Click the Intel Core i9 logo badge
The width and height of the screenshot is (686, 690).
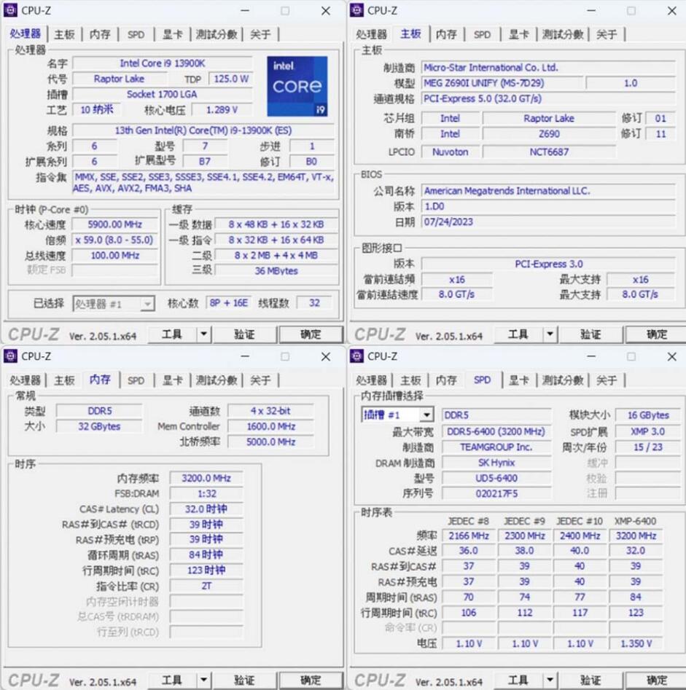tap(297, 86)
